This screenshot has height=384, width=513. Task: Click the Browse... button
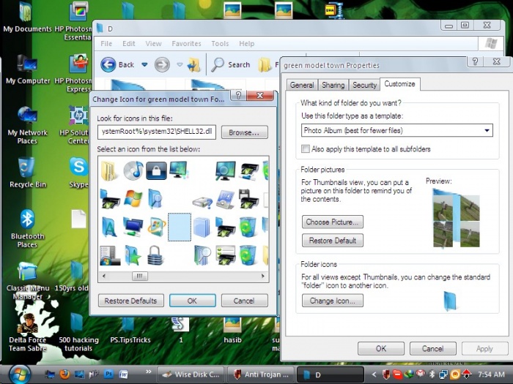244,132
